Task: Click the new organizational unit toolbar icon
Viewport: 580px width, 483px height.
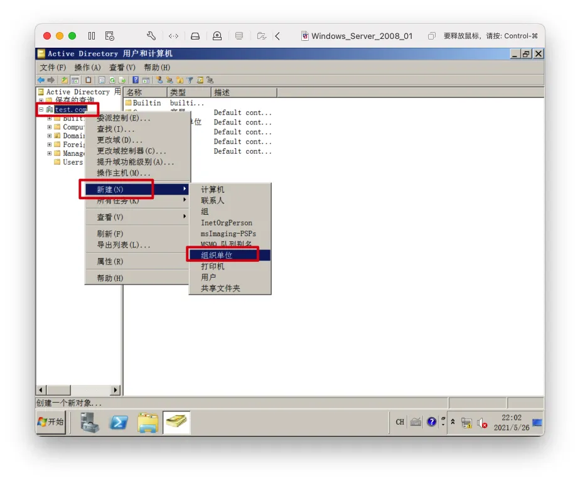Action: coord(180,80)
